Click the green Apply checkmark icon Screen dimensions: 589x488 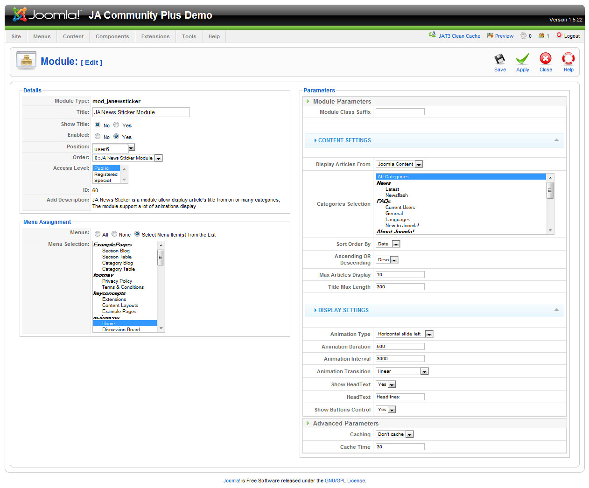[x=522, y=59]
